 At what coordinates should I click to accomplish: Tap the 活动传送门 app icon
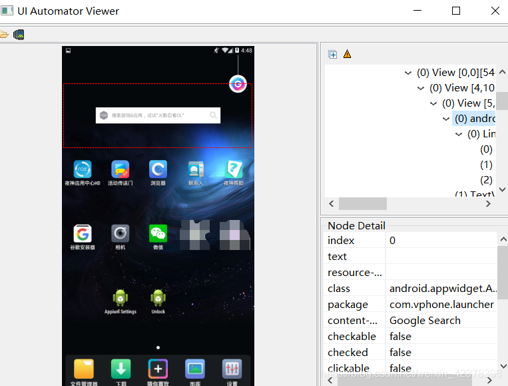(x=121, y=169)
